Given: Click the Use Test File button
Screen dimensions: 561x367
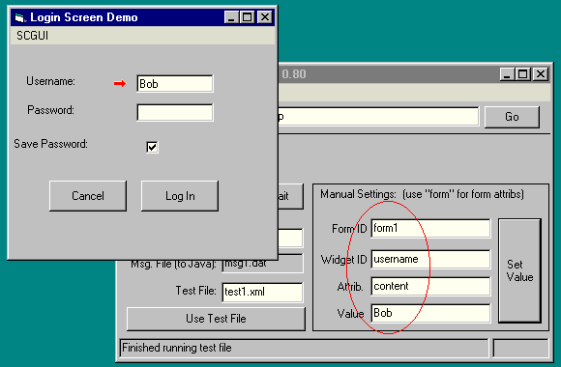Looking at the screenshot, I should pyautogui.click(x=216, y=319).
